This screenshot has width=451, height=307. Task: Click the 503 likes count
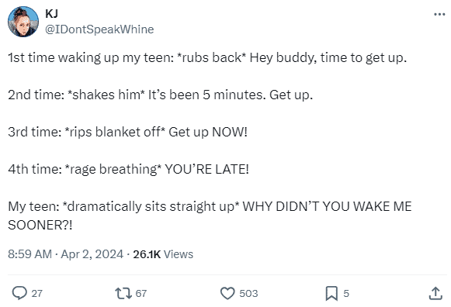(x=248, y=294)
